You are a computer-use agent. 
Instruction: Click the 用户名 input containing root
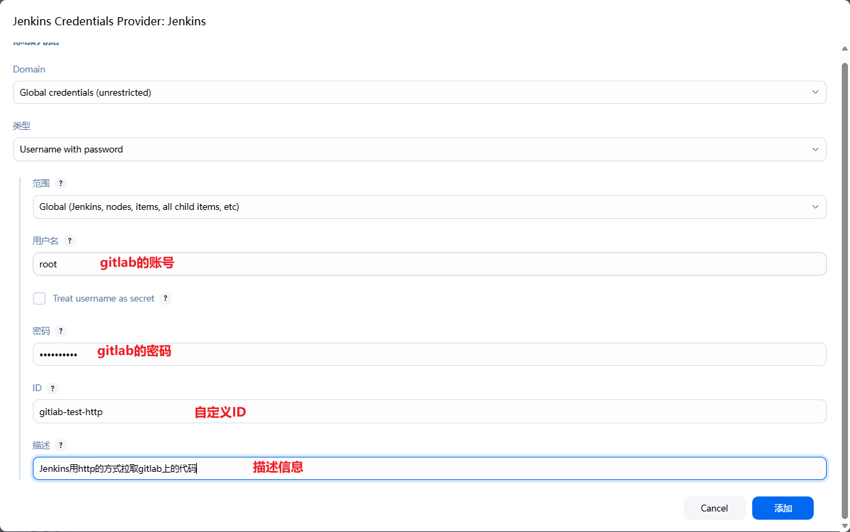click(429, 264)
